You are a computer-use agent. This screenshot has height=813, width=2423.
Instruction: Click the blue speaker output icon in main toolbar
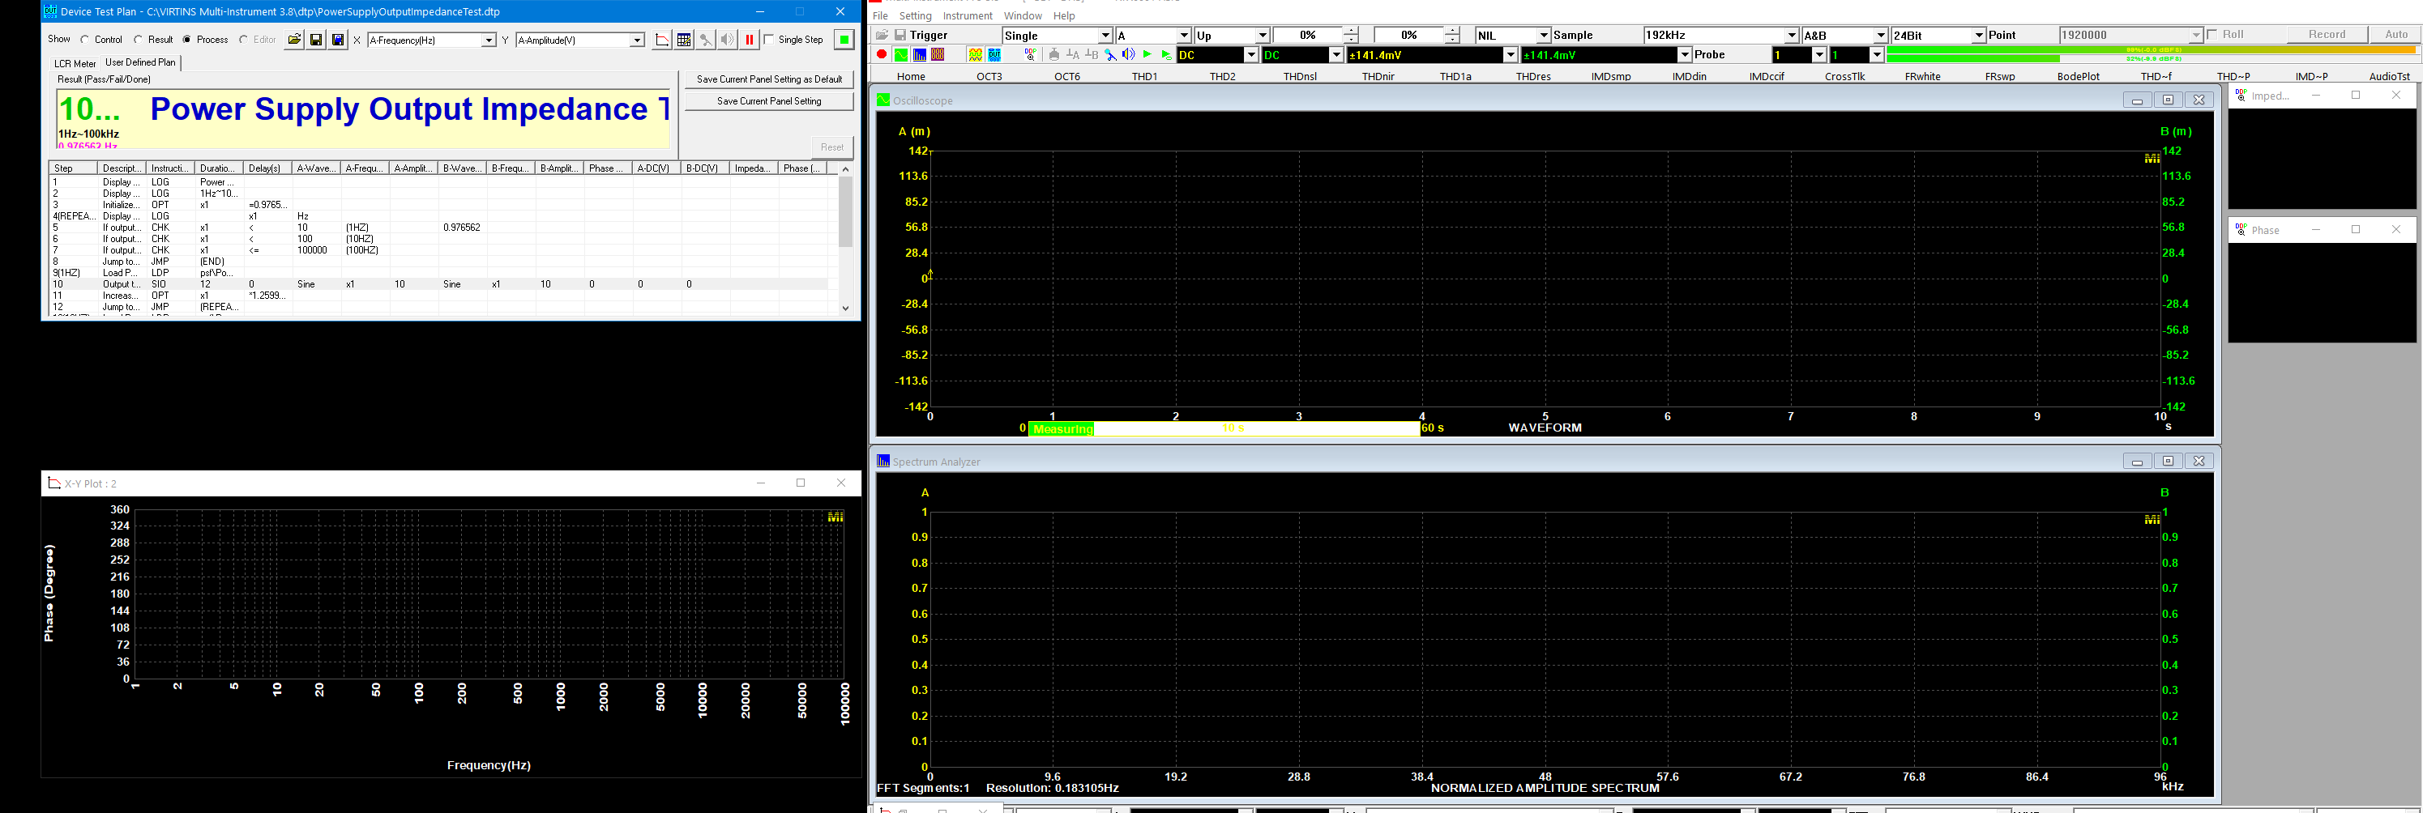[1129, 54]
